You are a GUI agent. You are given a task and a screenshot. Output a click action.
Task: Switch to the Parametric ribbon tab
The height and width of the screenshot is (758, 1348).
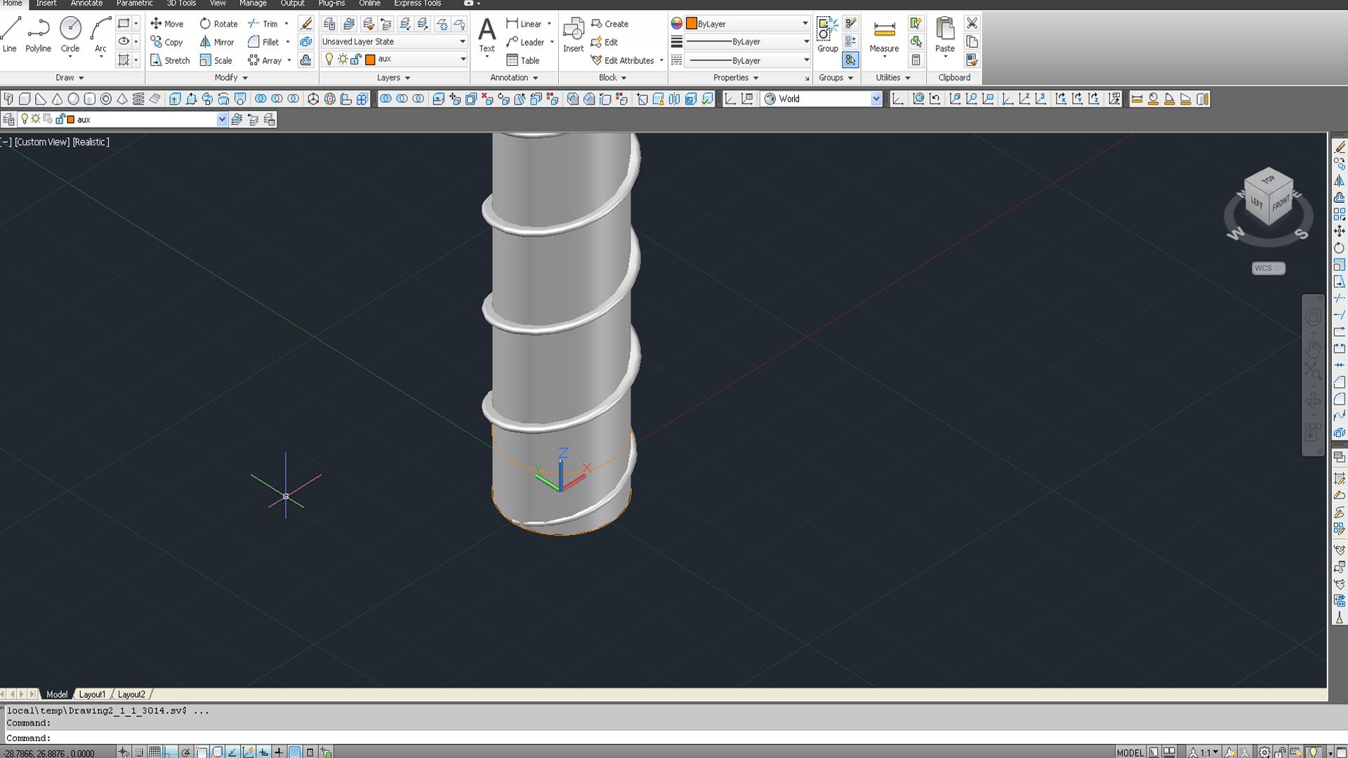click(134, 4)
